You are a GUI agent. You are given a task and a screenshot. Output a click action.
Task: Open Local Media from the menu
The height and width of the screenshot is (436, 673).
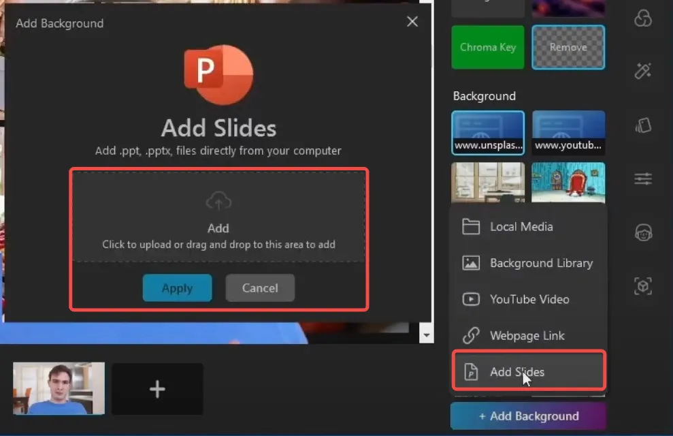click(x=529, y=226)
